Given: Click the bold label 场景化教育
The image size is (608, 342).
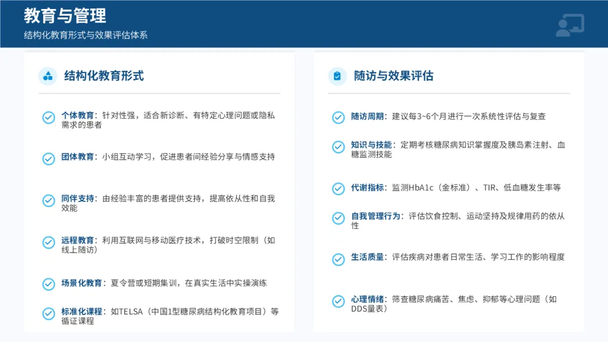Looking at the screenshot, I should [x=82, y=283].
